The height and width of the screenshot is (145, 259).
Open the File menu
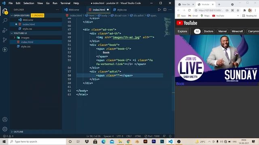(11, 3)
